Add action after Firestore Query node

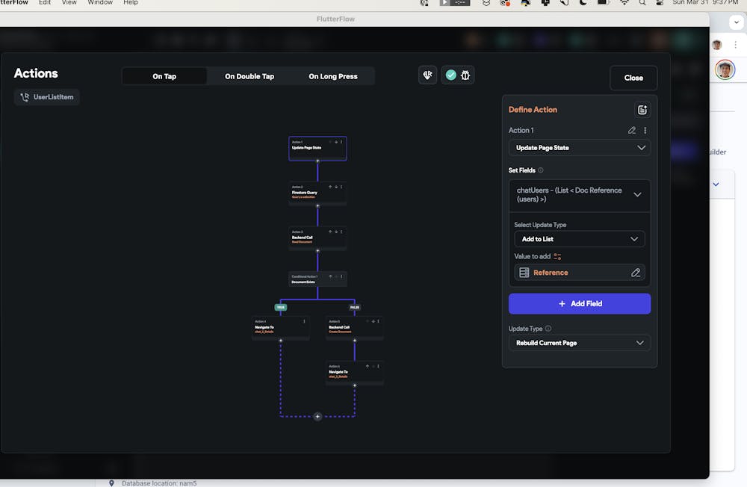(317, 206)
